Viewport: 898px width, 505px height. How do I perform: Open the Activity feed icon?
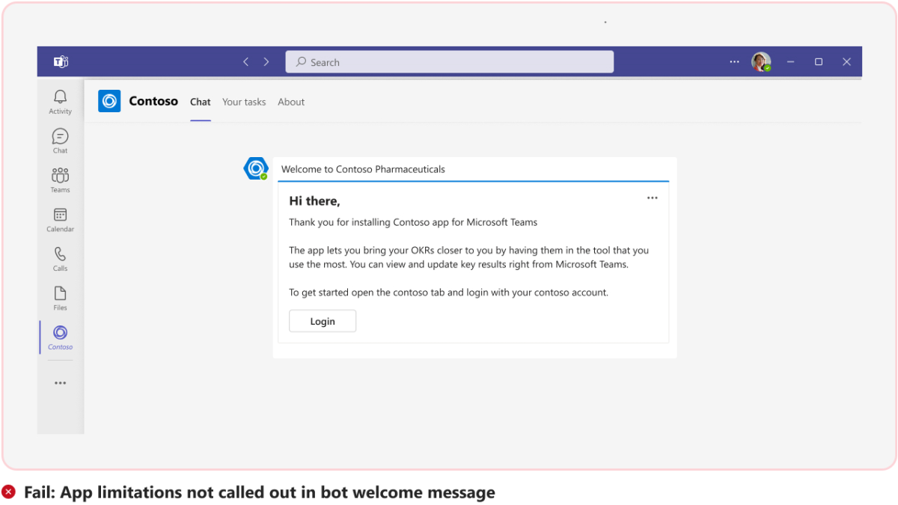pyautogui.click(x=60, y=97)
